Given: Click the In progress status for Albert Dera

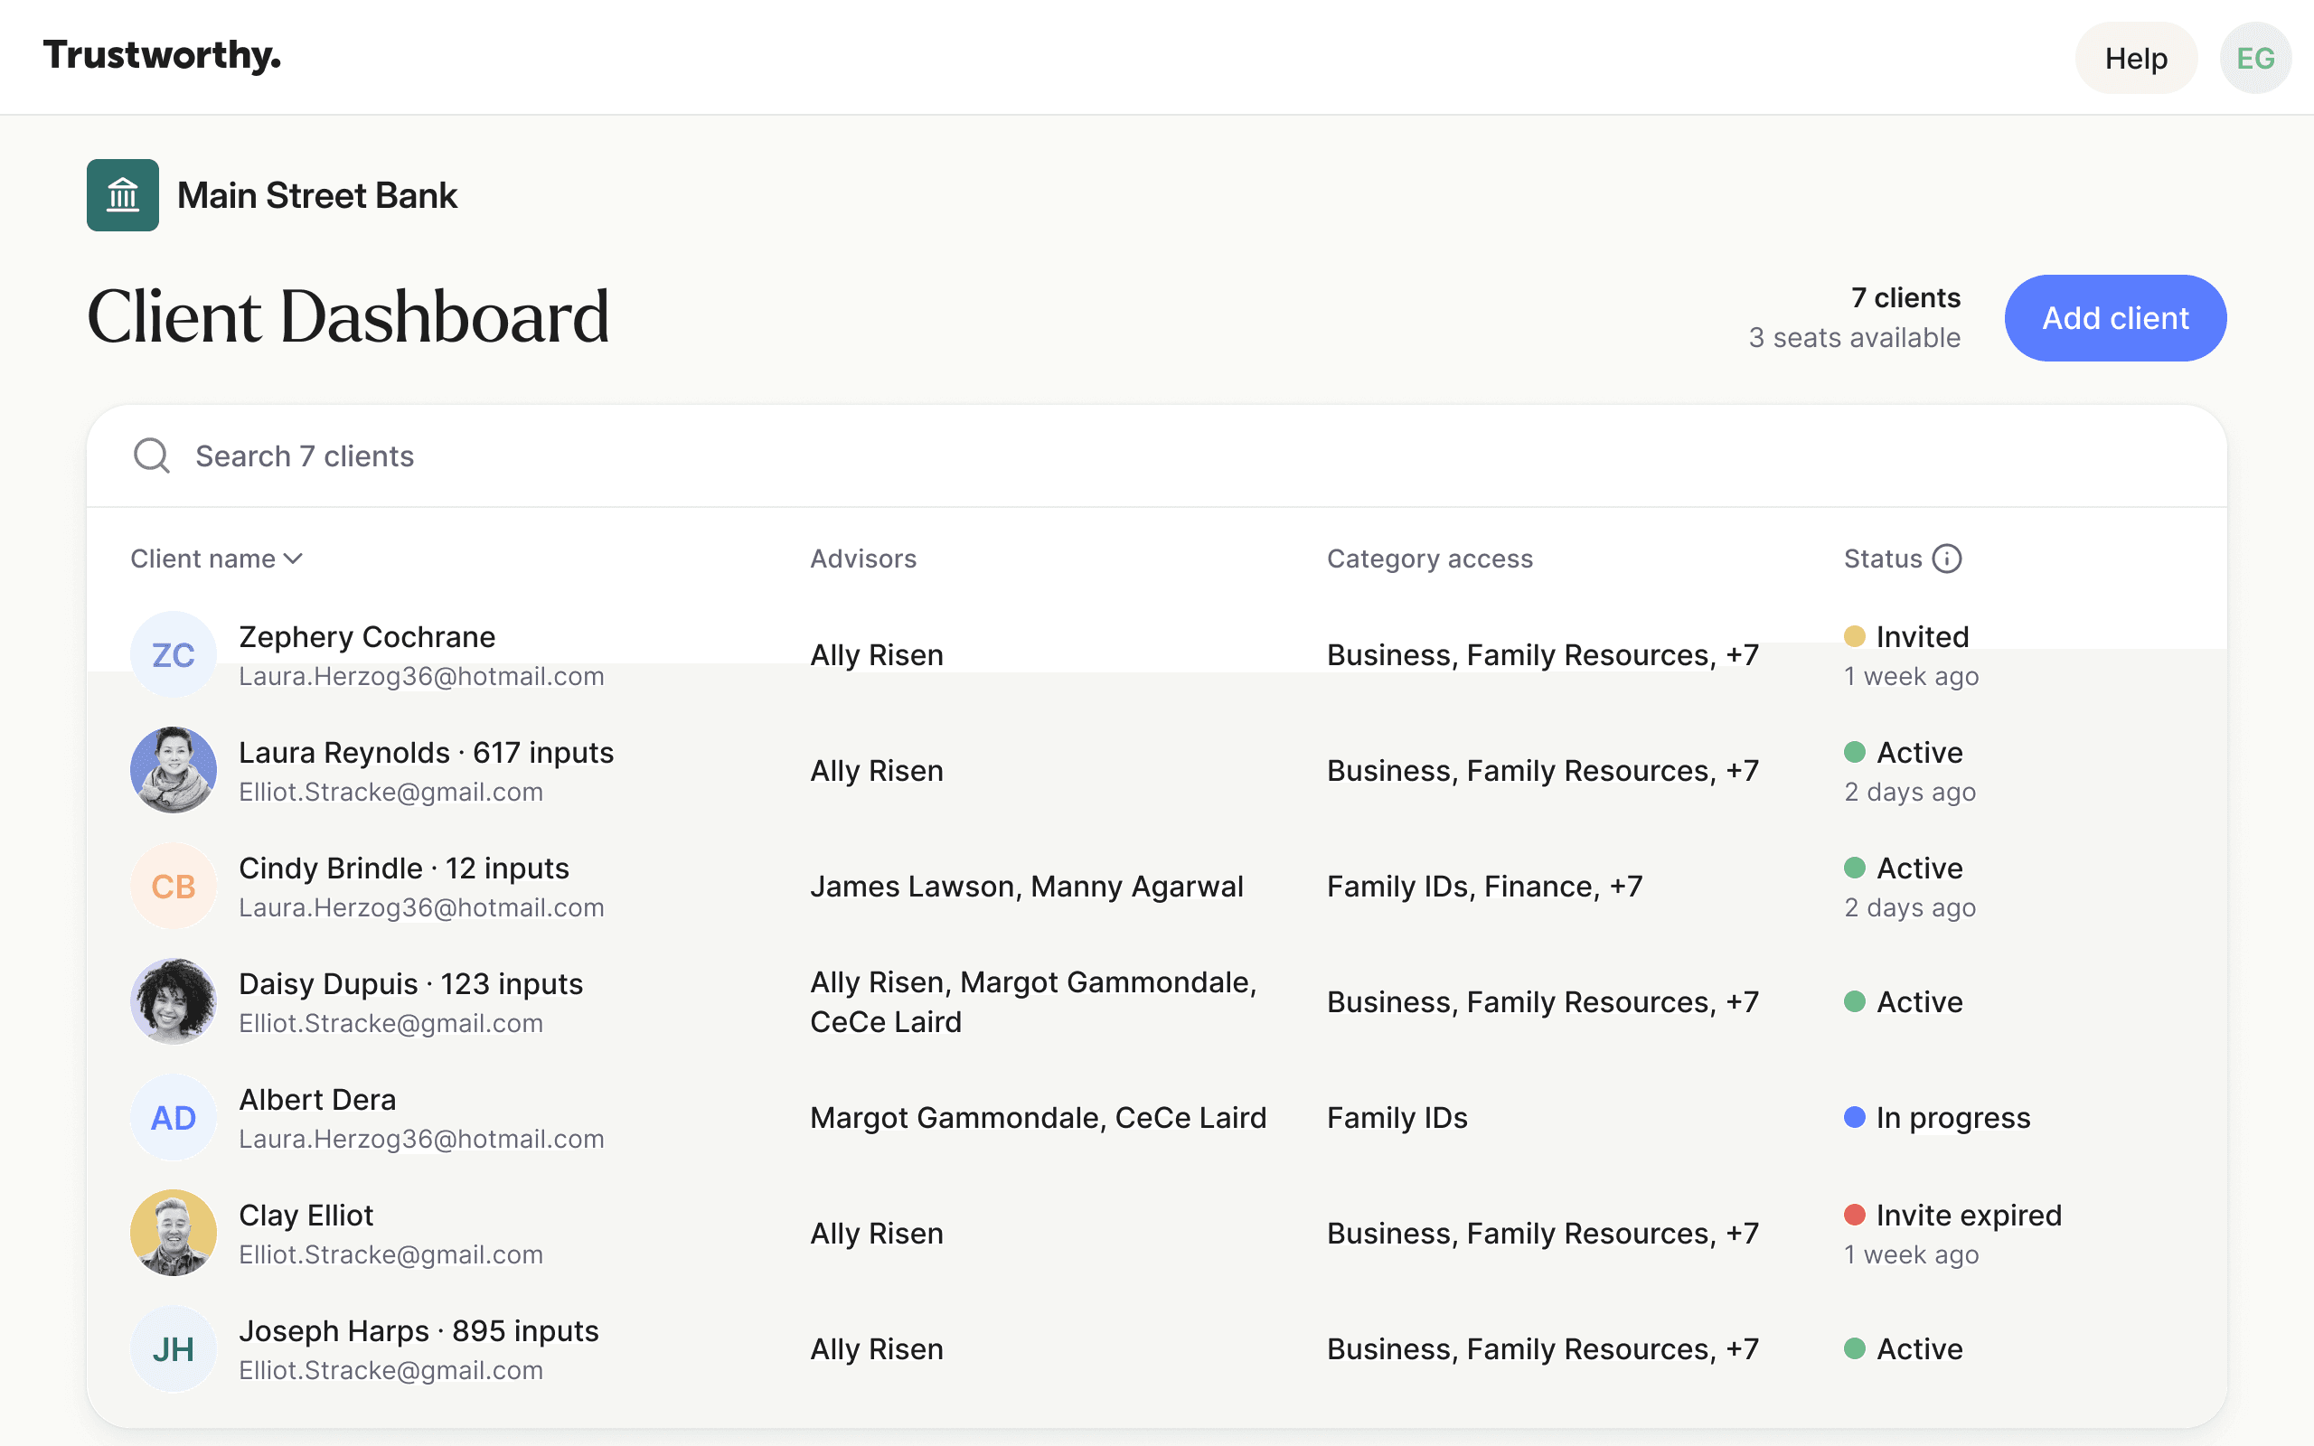Looking at the screenshot, I should pyautogui.click(x=1952, y=1118).
